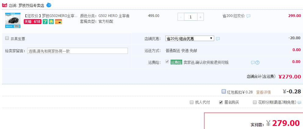Image resolution: width=303 pixels, height=129 pixels.
Task: Click the final payment amount 279.00
Action: pos(286,123)
